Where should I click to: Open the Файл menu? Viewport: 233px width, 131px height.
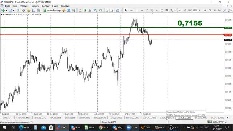[7, 6]
